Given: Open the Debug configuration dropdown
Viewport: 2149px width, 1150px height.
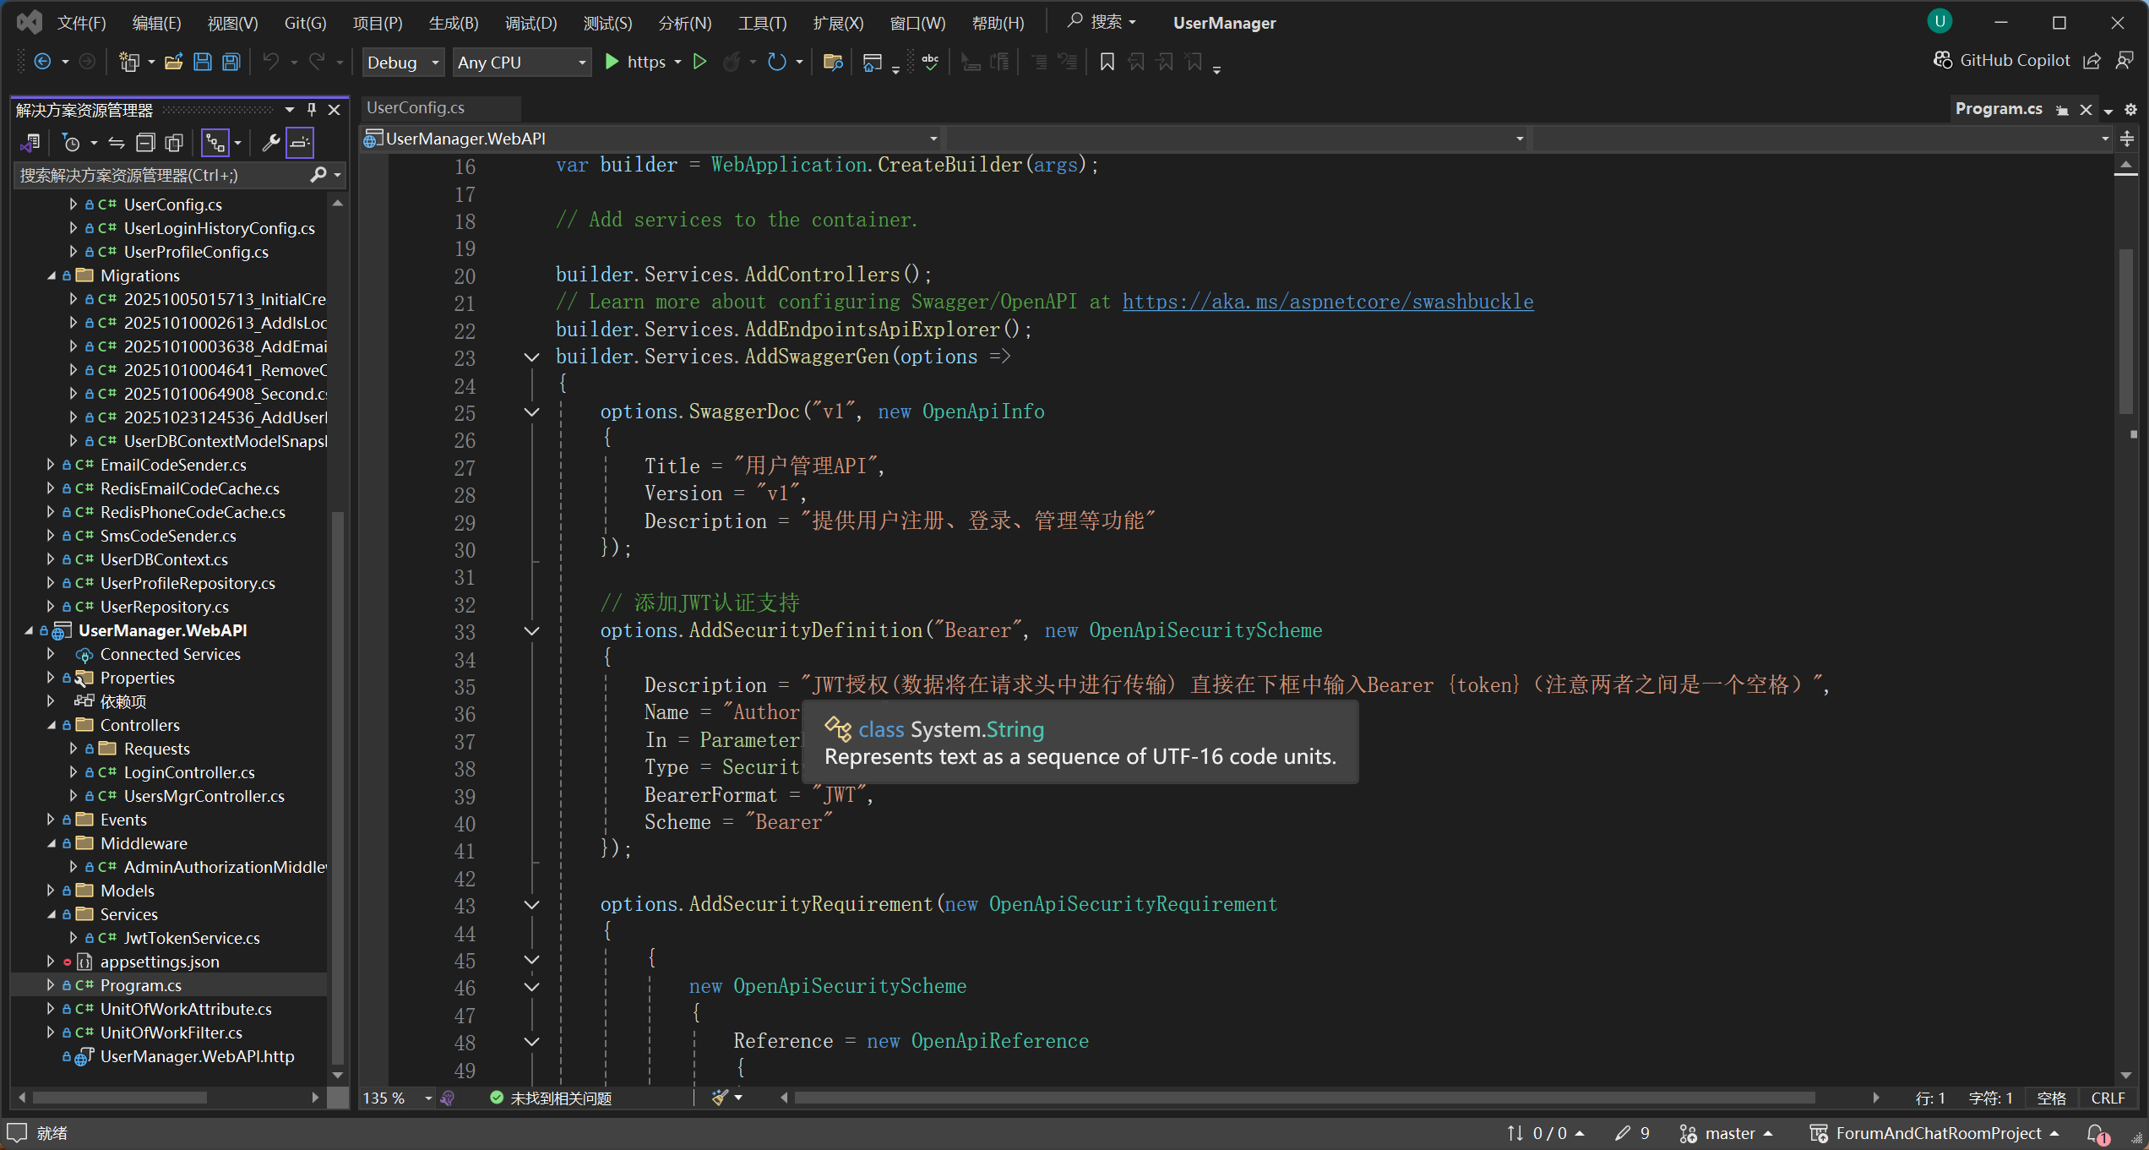Looking at the screenshot, I should (x=403, y=63).
